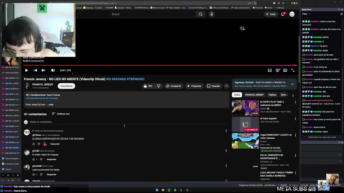Reply to the @matildk1 comment
This screenshot has height=193, width=344.
(x=51, y=175)
